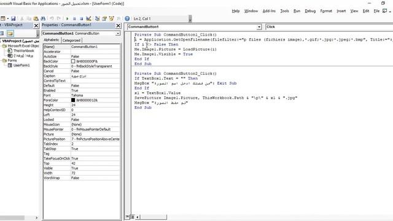Image resolution: width=393 pixels, height=221 pixels.
Task: Click the View Object icon in Project pane
Action: 2,33
